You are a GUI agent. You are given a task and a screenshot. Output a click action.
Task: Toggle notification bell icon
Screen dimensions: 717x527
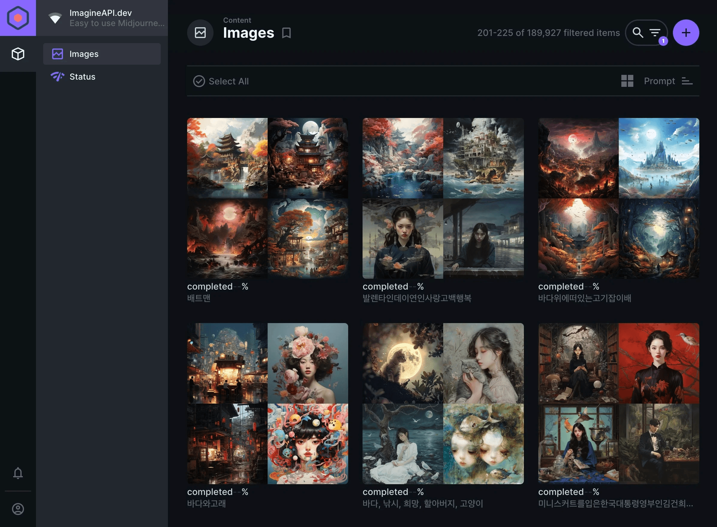point(18,473)
